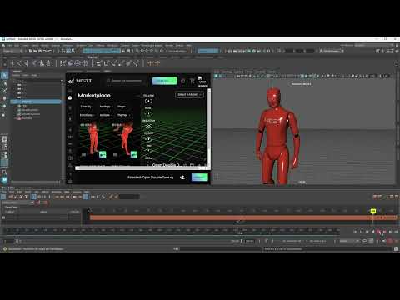Click the round icon left of the HEAT cart

click(x=182, y=81)
